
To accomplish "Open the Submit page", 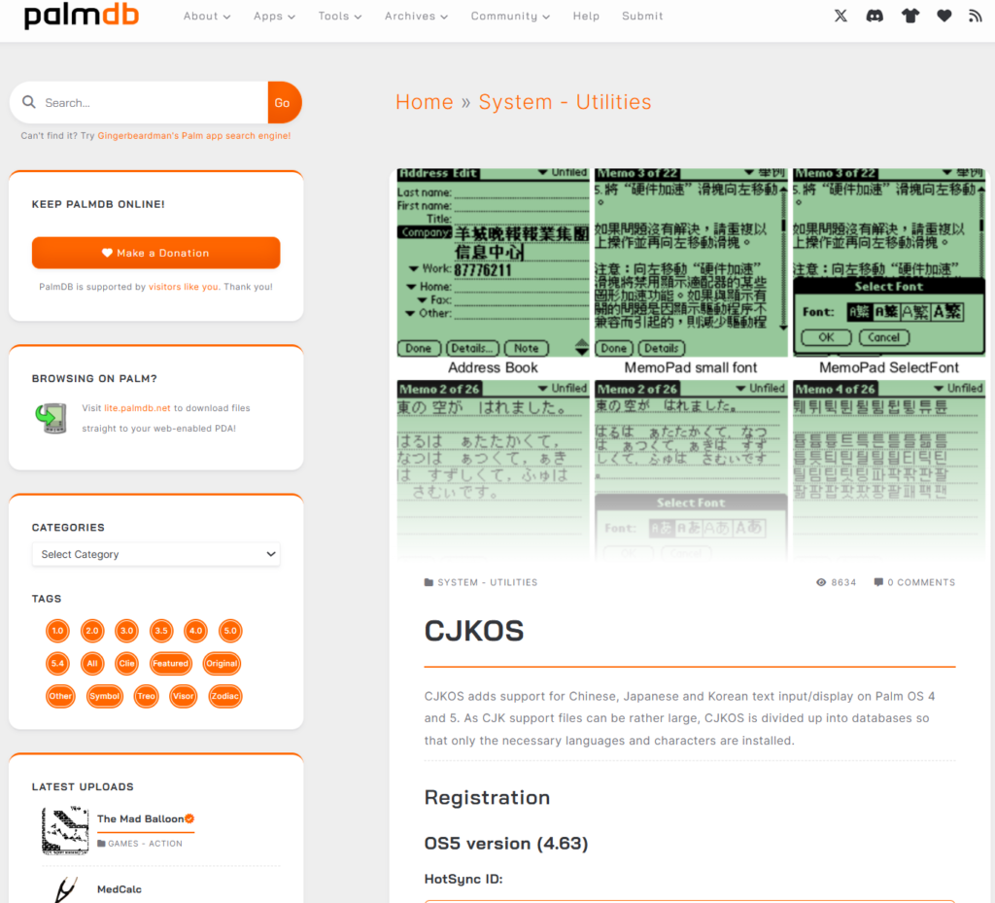I will (x=642, y=16).
